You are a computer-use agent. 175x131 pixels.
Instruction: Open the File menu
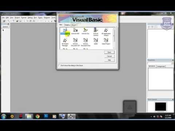point(3,18)
